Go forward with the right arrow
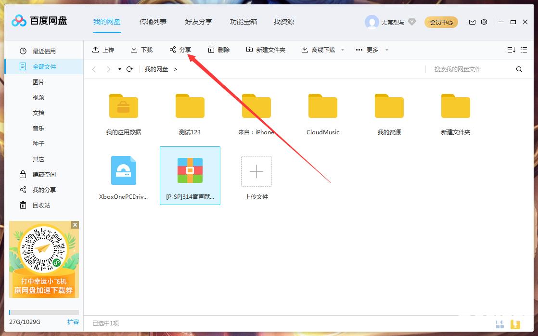 click(x=108, y=69)
